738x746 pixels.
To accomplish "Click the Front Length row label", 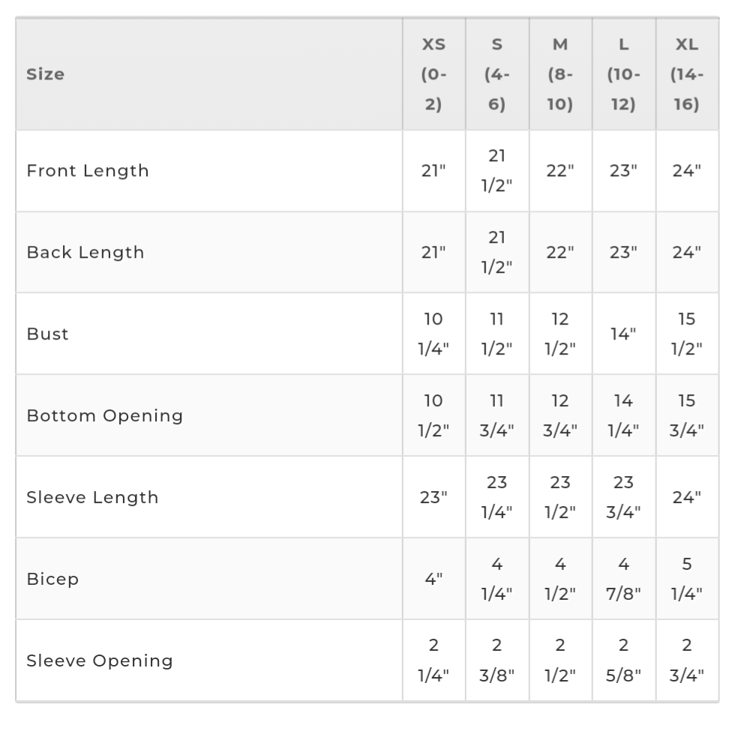I will [88, 171].
